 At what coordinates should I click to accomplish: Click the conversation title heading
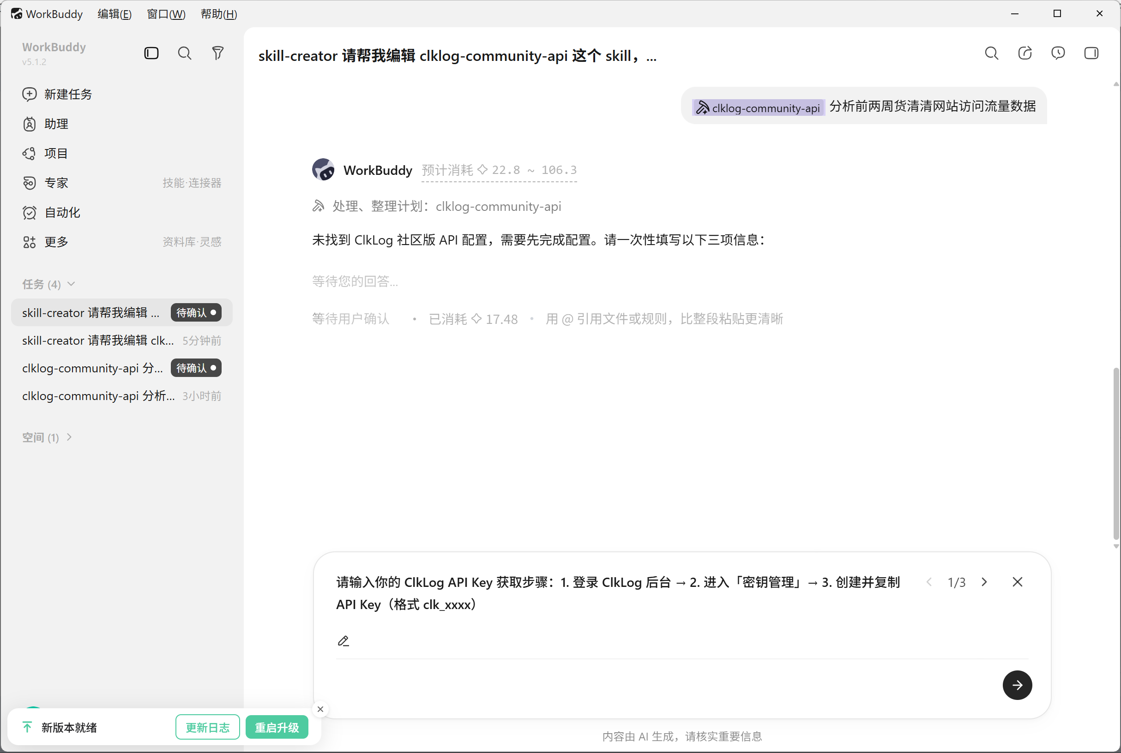pyautogui.click(x=457, y=56)
